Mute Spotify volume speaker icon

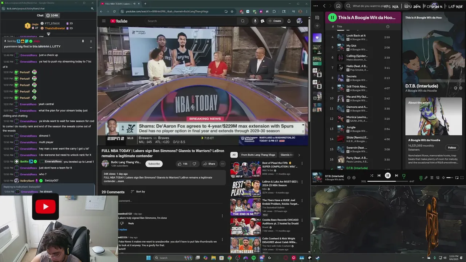click(443, 178)
